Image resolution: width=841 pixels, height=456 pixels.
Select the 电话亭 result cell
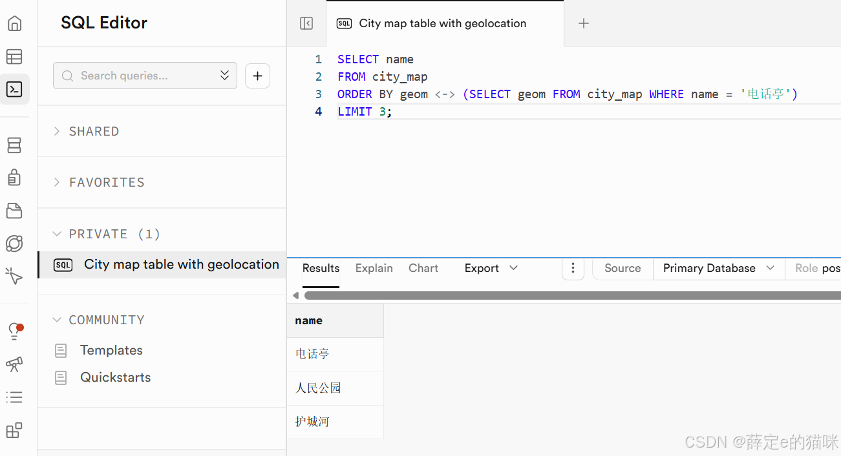[x=335, y=354]
